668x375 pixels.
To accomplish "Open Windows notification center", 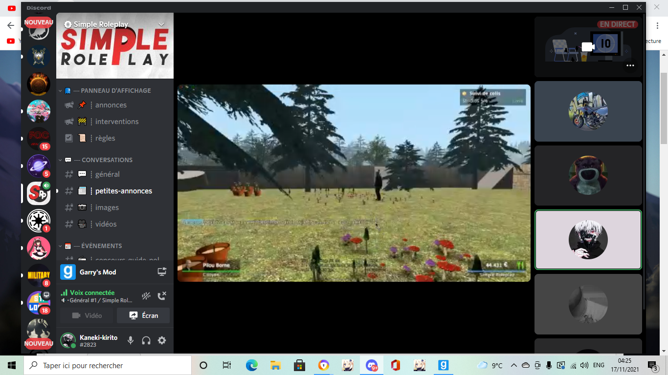I will [653, 365].
